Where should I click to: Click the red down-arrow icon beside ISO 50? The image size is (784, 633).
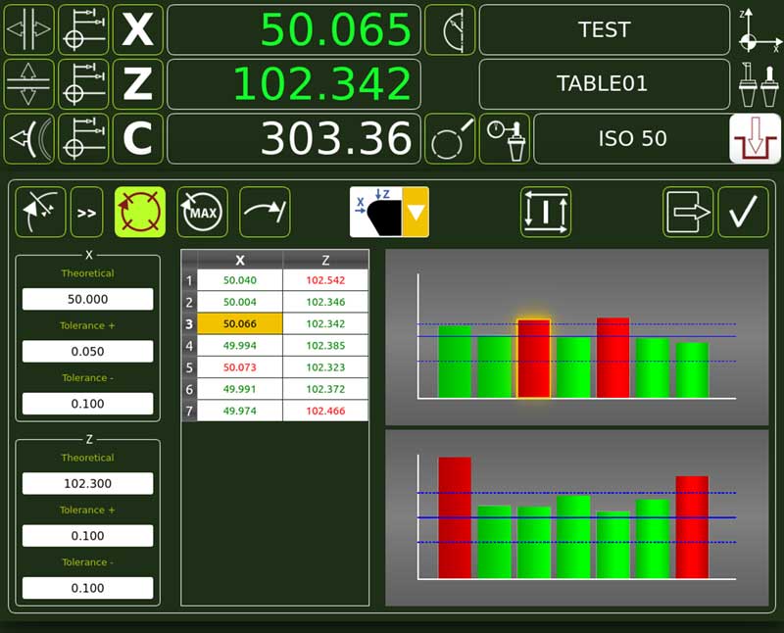755,139
